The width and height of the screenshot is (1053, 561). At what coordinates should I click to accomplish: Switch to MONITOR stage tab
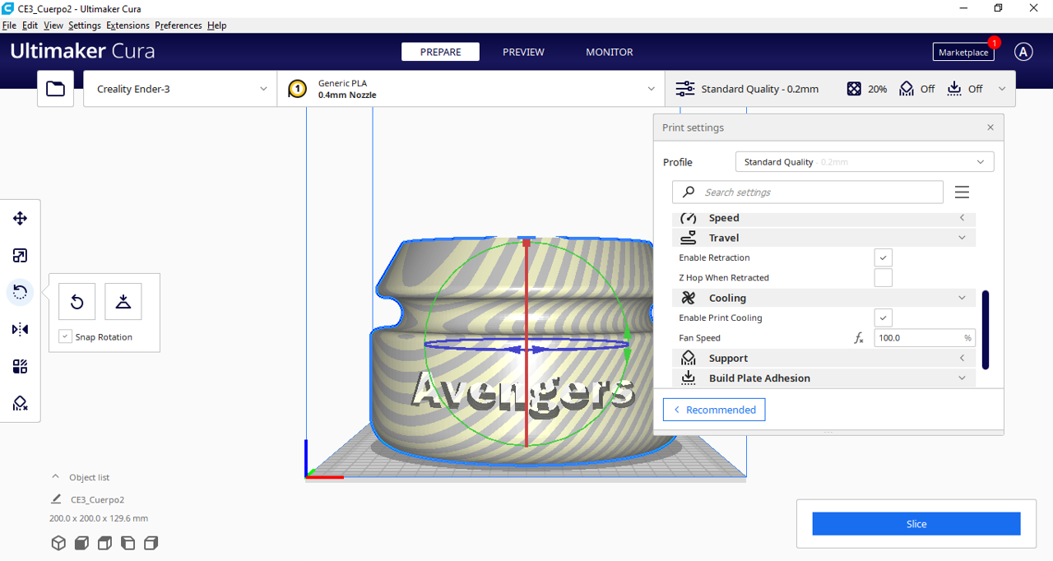coord(610,52)
